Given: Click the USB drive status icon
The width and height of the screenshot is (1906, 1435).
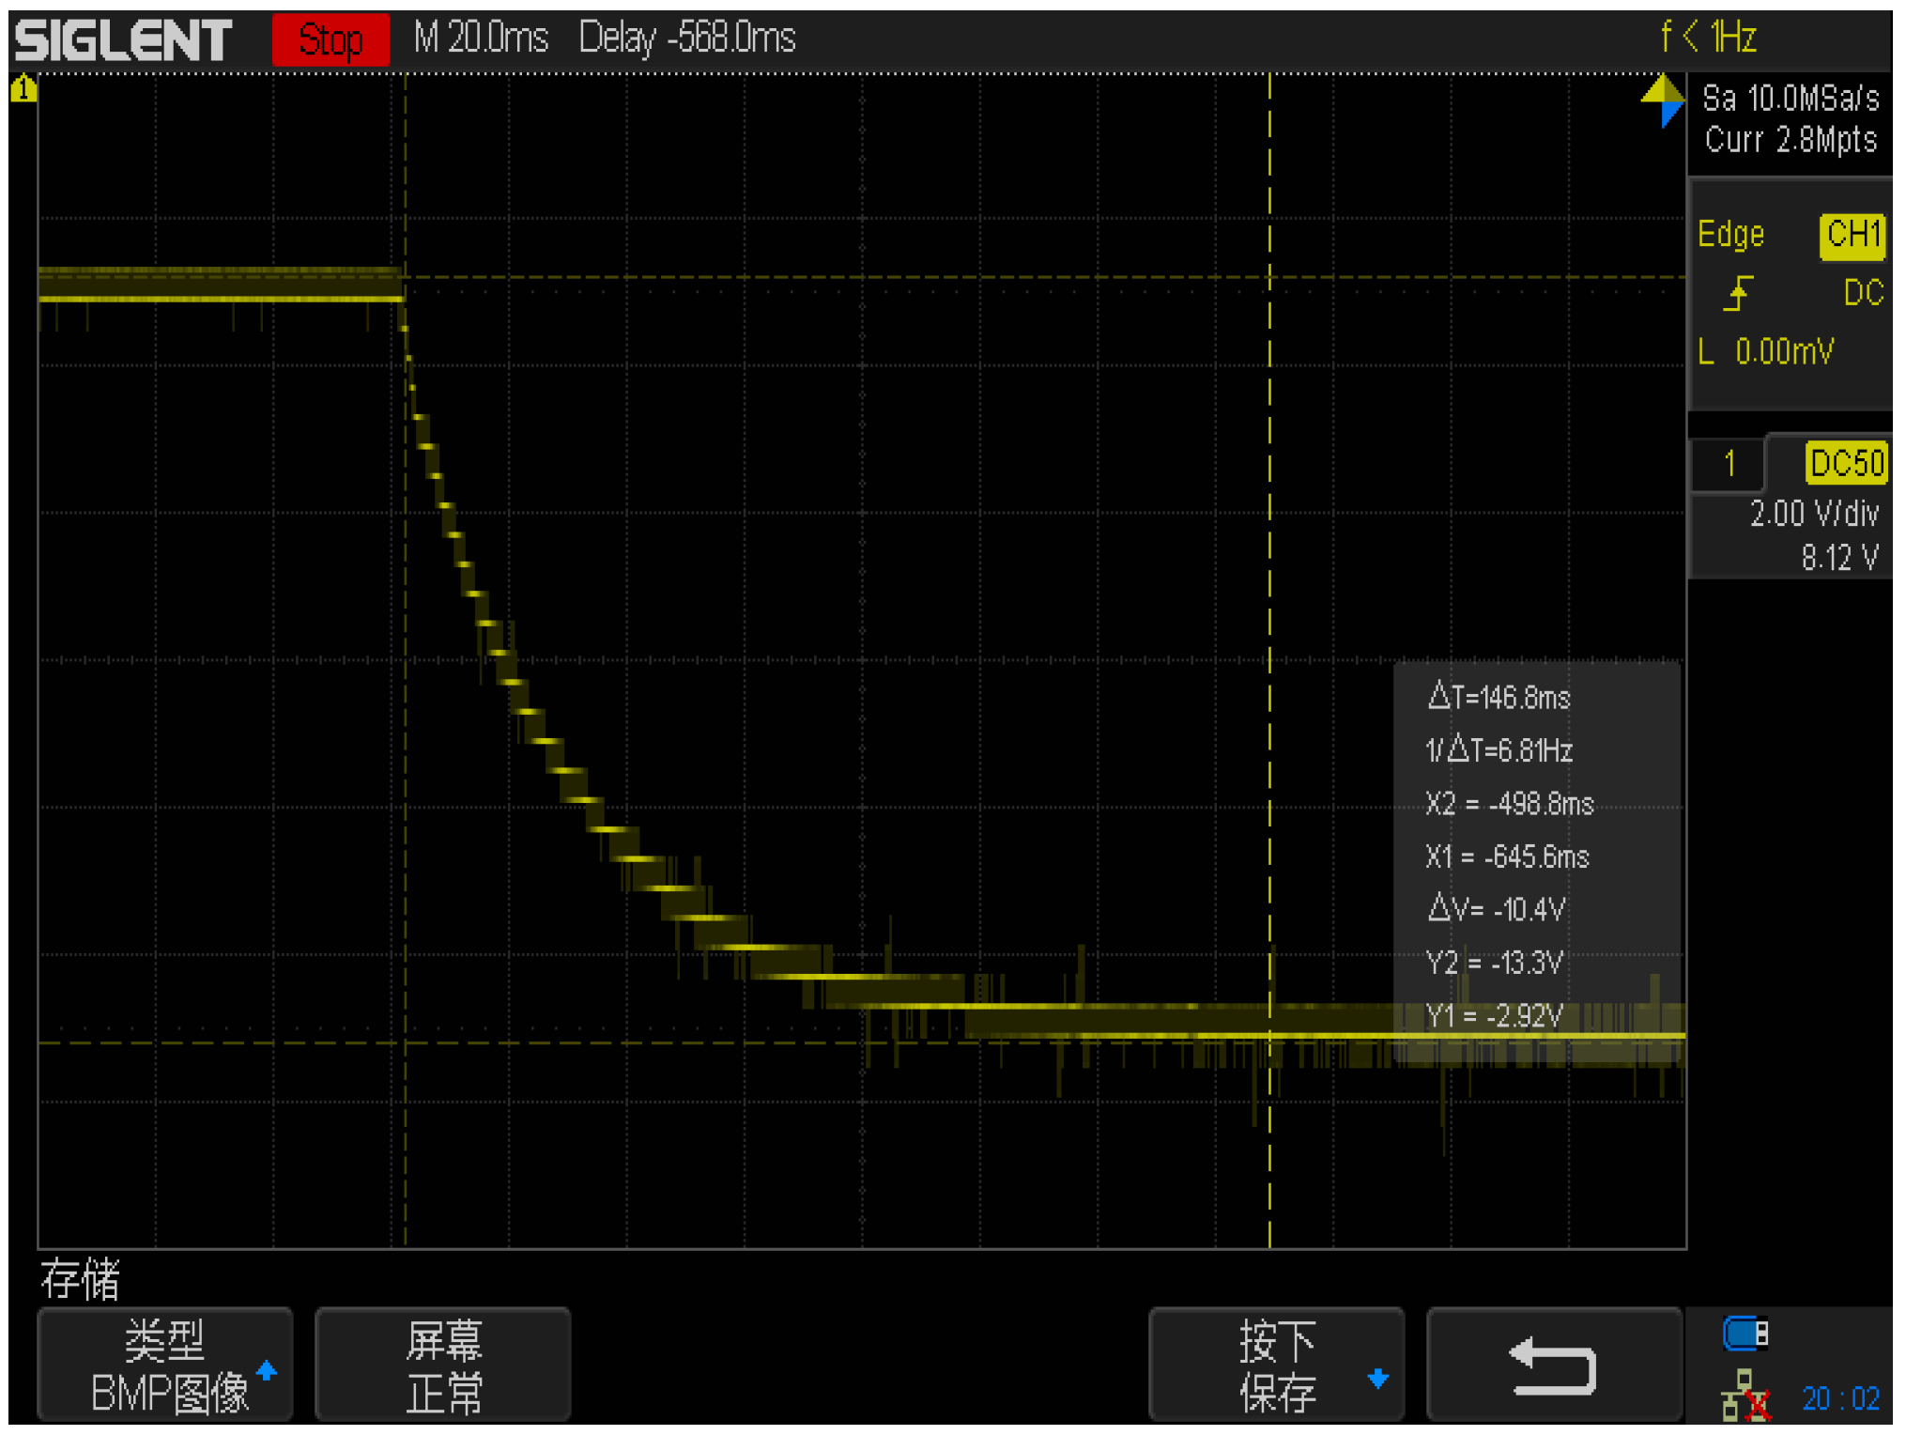Looking at the screenshot, I should coord(1745,1333).
